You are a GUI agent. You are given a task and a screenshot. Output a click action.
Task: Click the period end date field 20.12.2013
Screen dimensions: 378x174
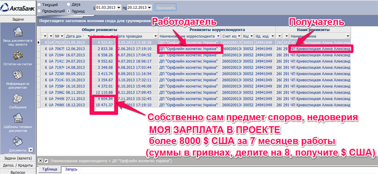pyautogui.click(x=137, y=8)
